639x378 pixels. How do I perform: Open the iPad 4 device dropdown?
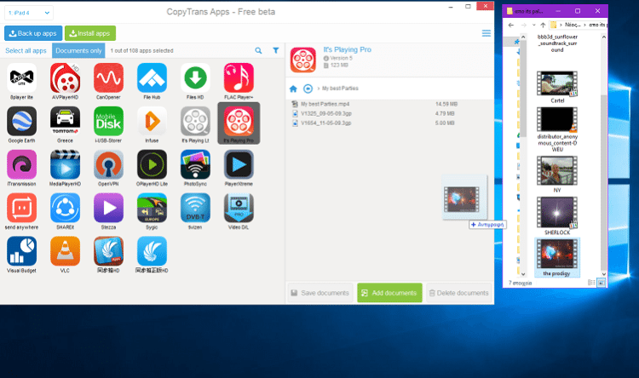29,13
